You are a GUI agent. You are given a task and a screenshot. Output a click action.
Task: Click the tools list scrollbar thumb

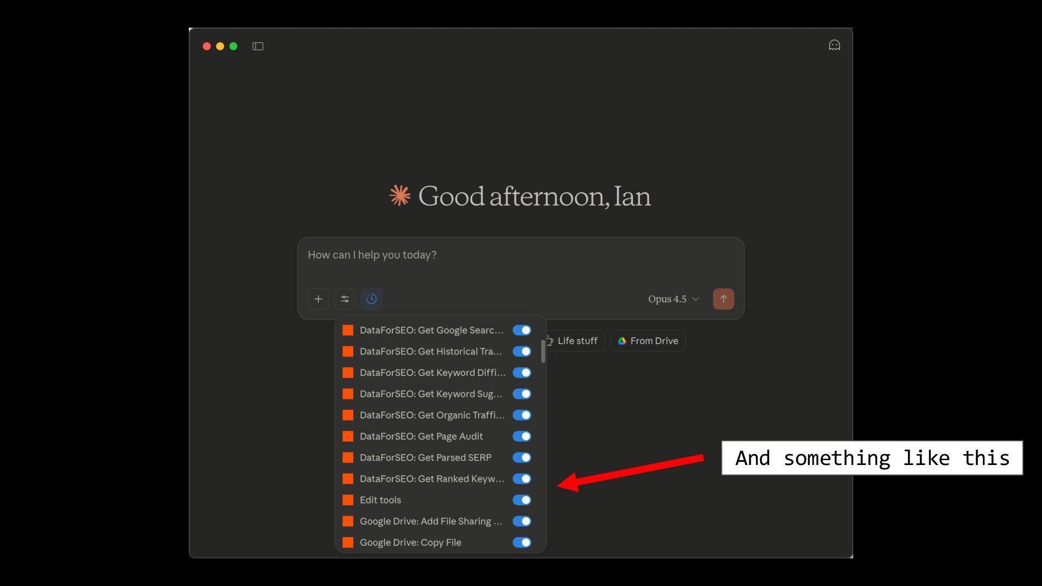point(543,352)
